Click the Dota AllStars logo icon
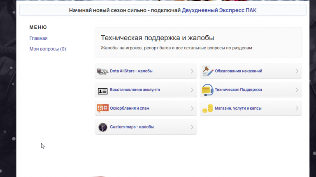The width and height of the screenshot is (316, 177). tap(102, 71)
